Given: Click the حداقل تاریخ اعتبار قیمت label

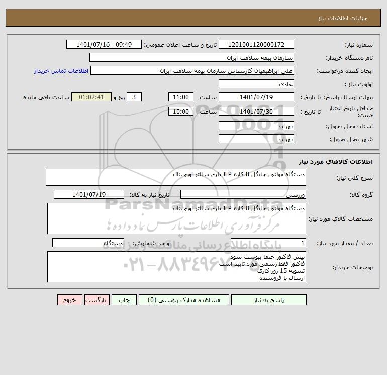Looking at the screenshot, I should point(350,112).
